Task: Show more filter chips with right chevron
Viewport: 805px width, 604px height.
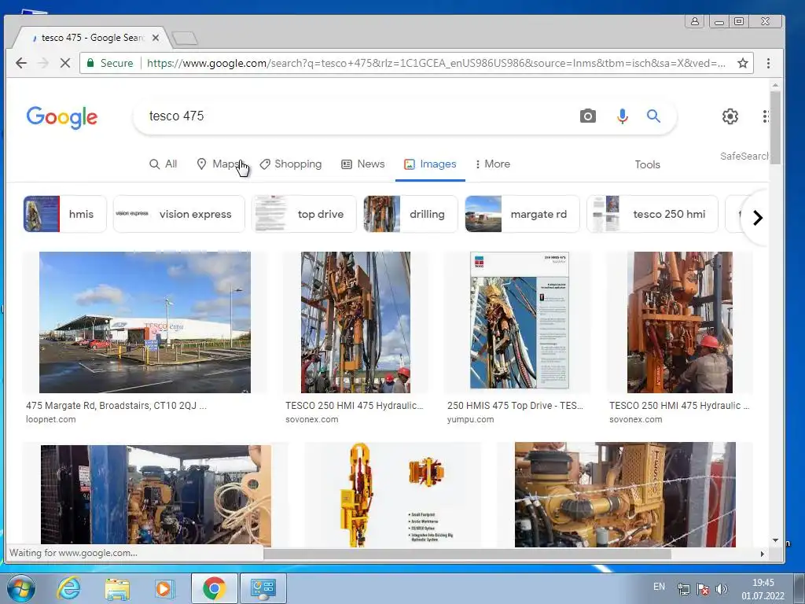Action: coord(757,218)
